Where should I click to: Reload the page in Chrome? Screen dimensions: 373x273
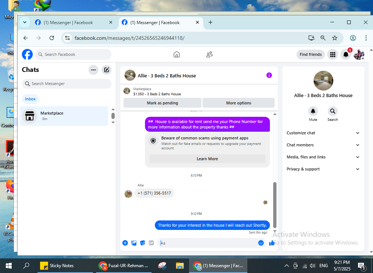coord(52,38)
